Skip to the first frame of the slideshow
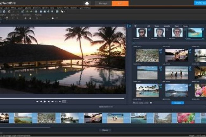 pos(37,102)
